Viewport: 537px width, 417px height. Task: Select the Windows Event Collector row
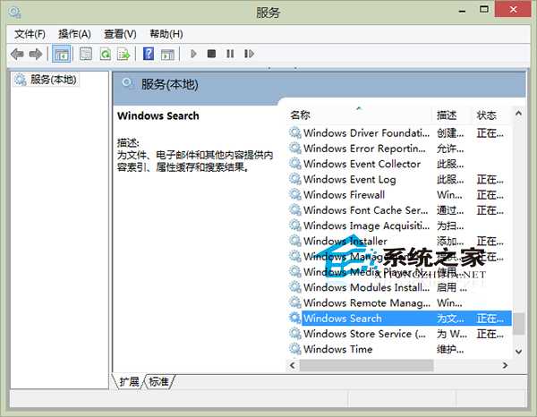pos(398,164)
